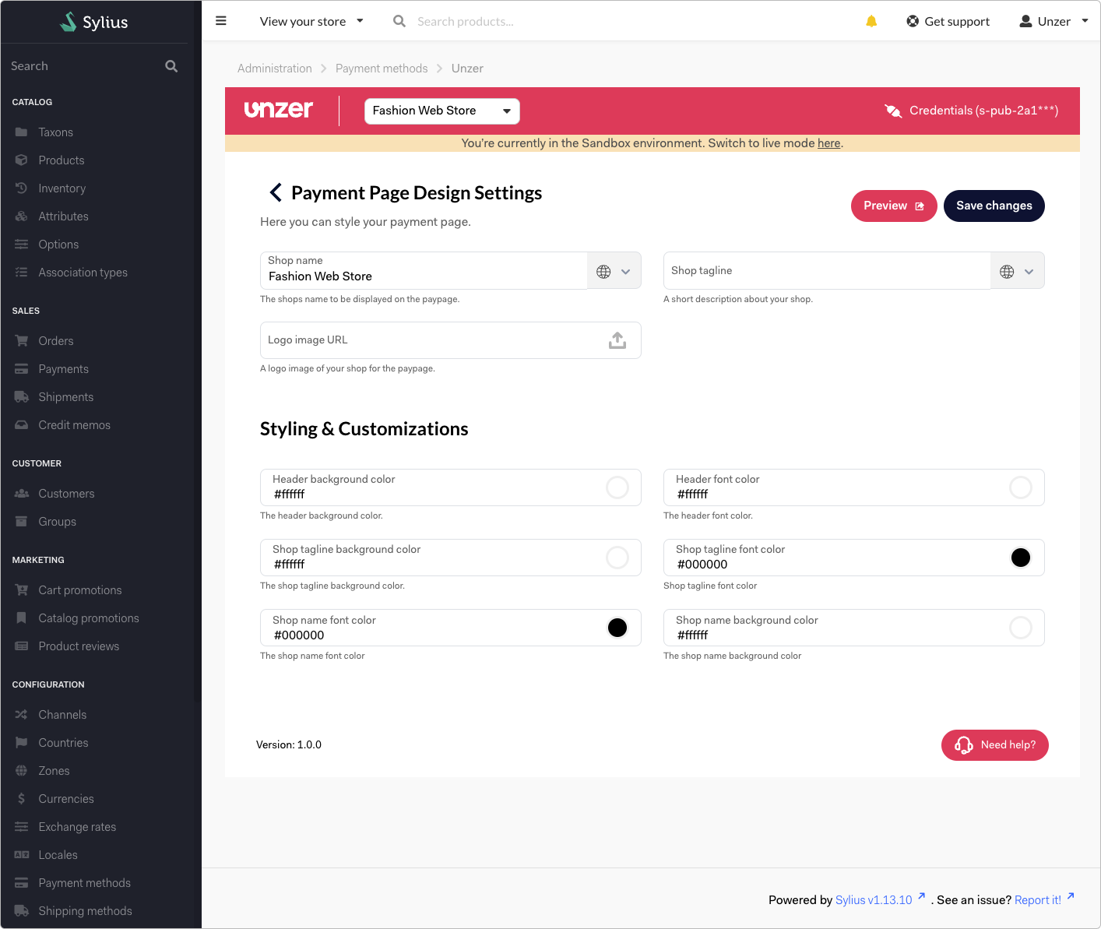Click the Unzer logo in red header

279,110
